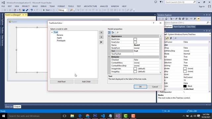Open the Toolbox side tab
This screenshot has width=212, height=119.
pos(2,30)
